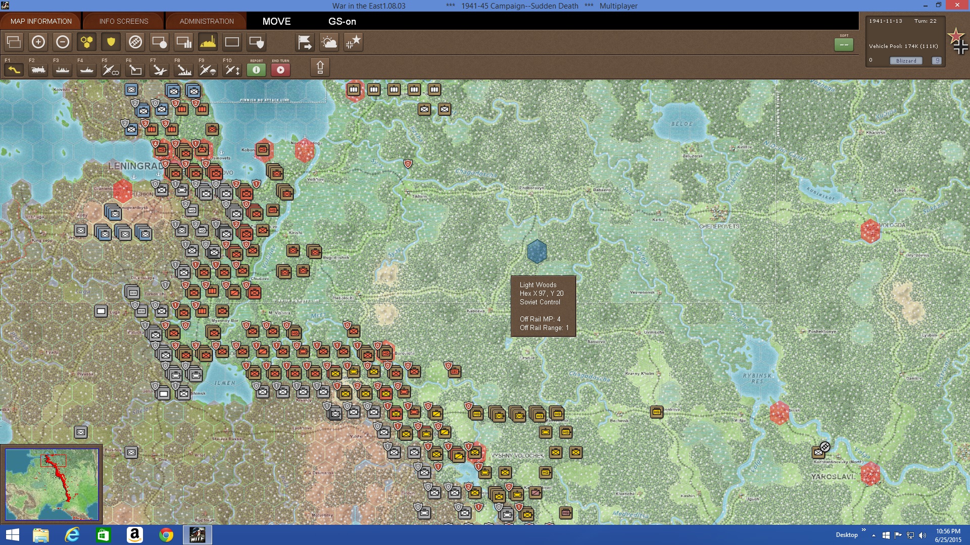Image resolution: width=970 pixels, height=545 pixels.
Task: Toggle the plain rectangle unit display icon
Action: click(x=232, y=42)
